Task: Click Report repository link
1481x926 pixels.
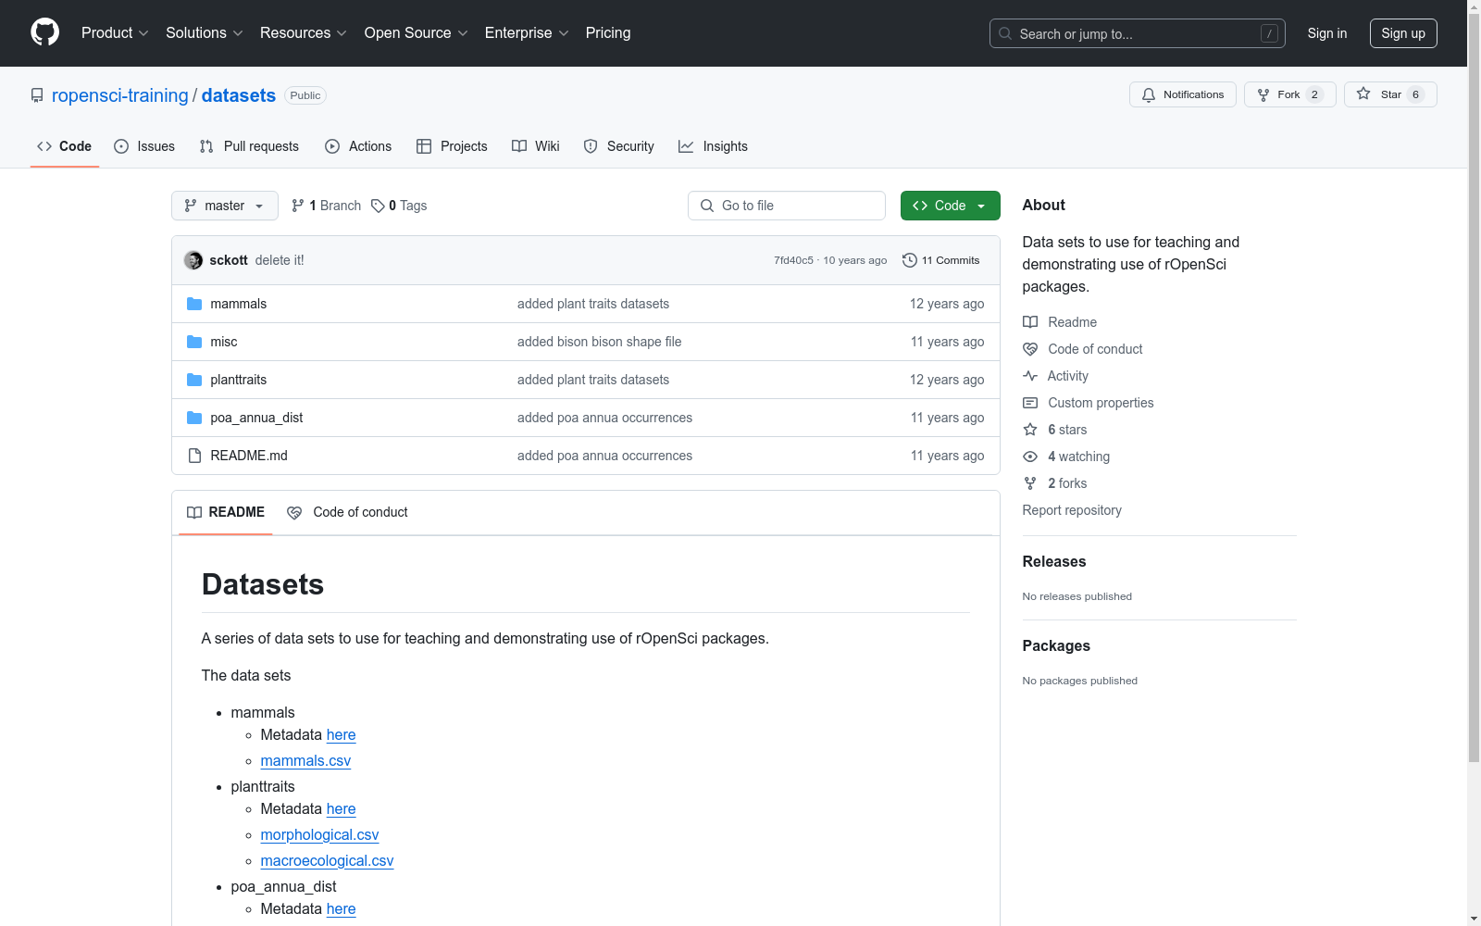Action: [1072, 510]
